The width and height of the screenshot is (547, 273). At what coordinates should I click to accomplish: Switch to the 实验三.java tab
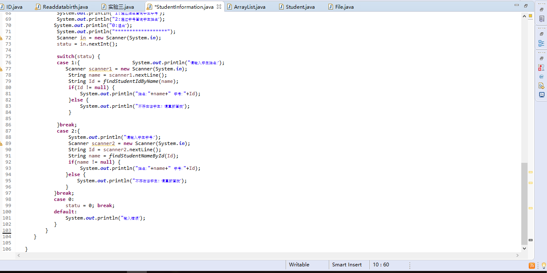click(x=117, y=7)
